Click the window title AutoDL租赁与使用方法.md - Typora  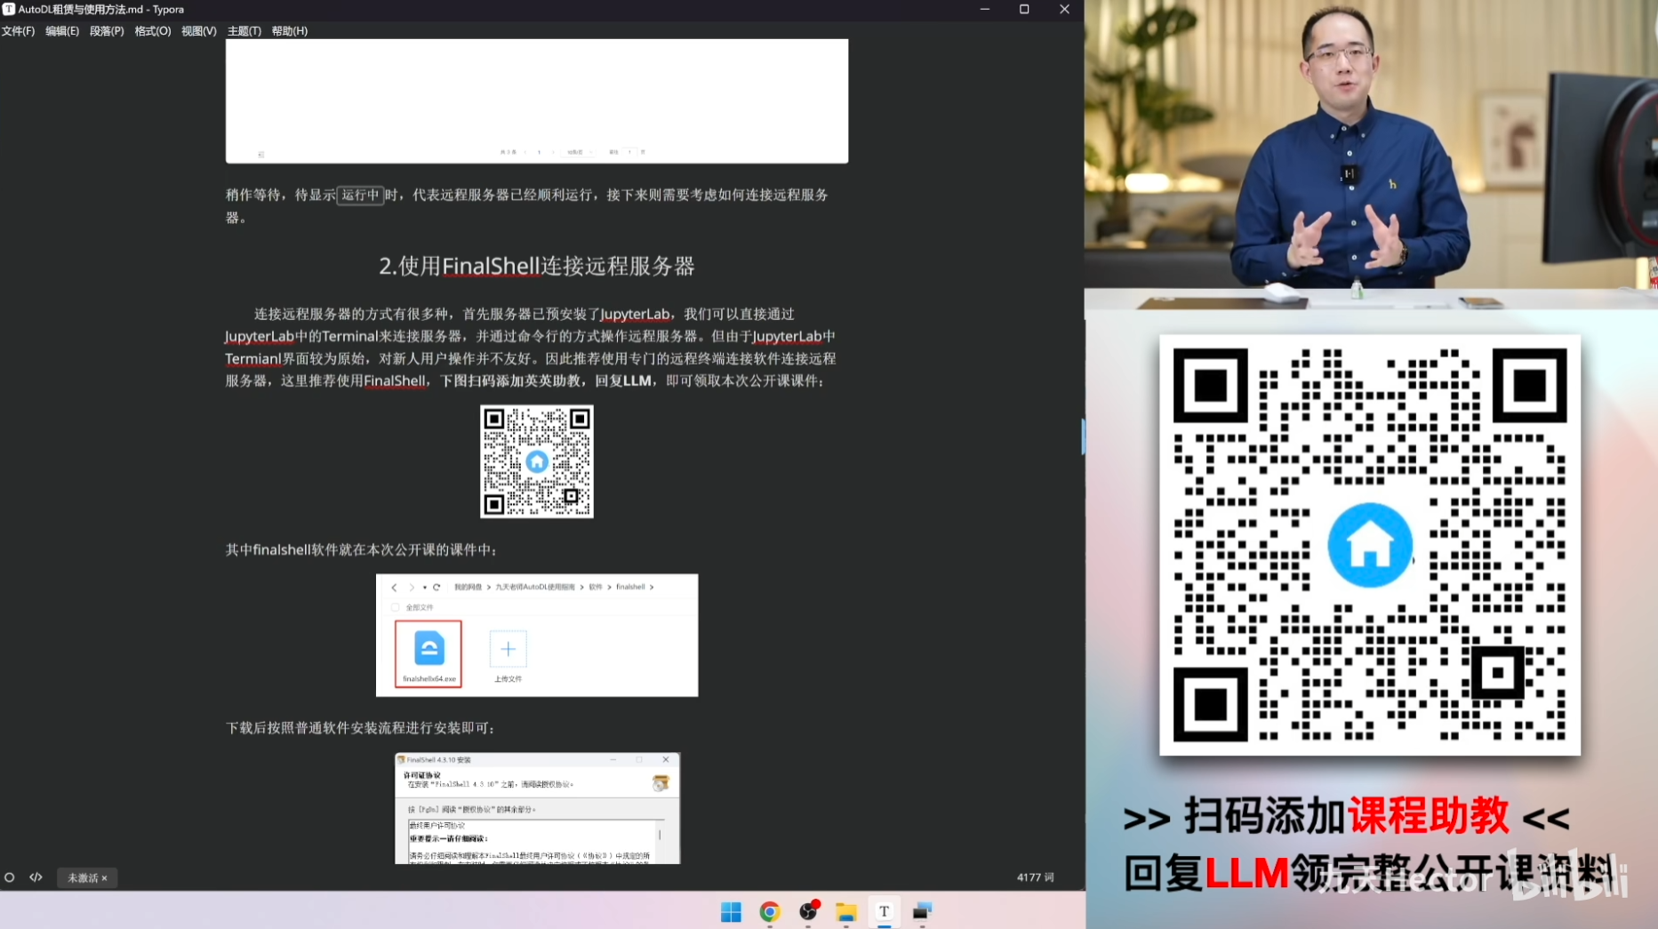101,9
